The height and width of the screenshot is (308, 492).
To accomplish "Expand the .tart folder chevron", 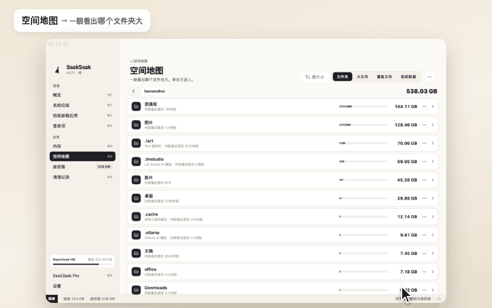I will [433, 143].
